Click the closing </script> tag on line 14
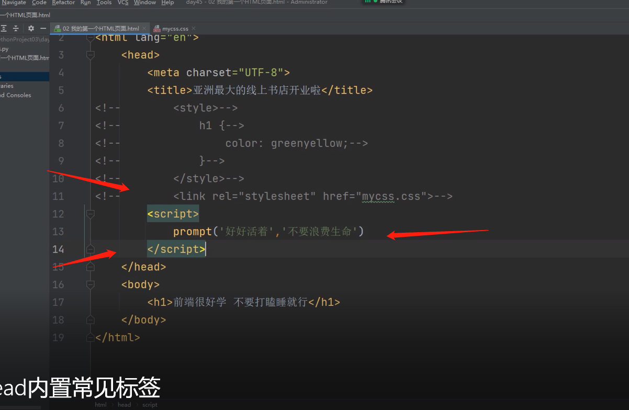The width and height of the screenshot is (629, 410). click(x=176, y=249)
